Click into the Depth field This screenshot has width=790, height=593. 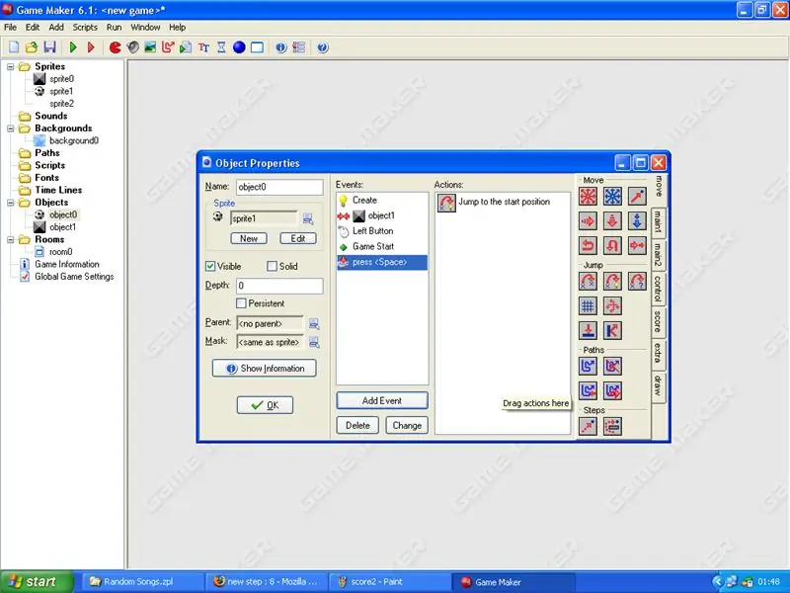coord(279,286)
